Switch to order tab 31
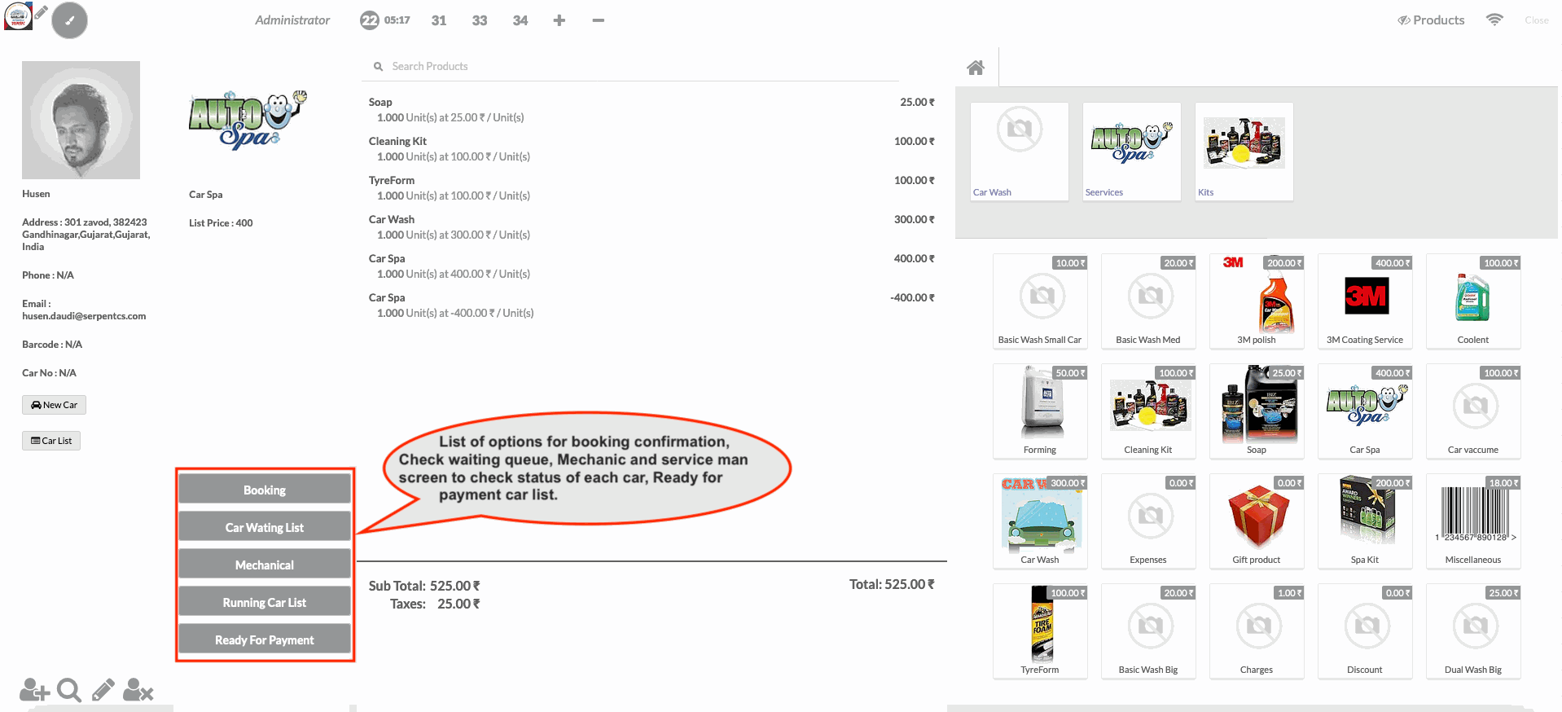 click(439, 20)
